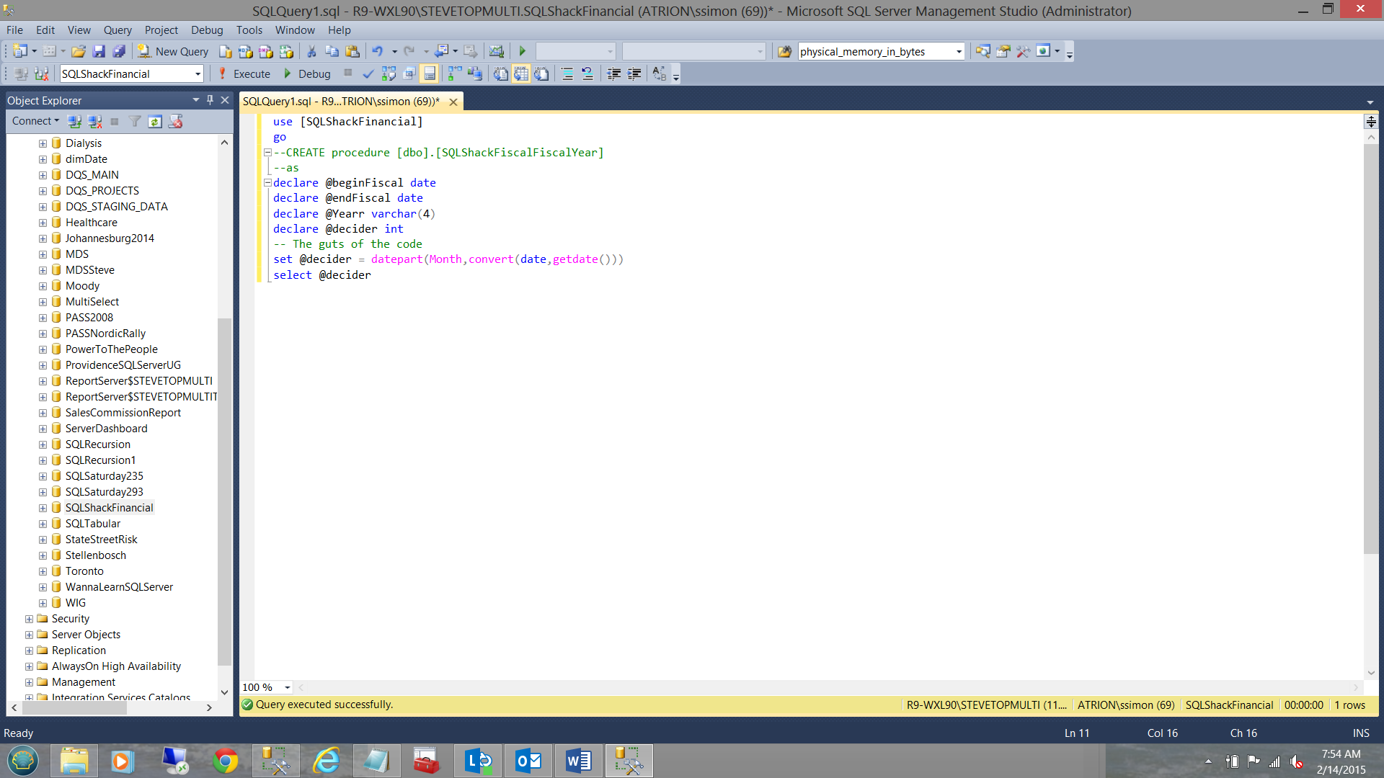This screenshot has height=778, width=1384.
Task: Click the Open File folder icon
Action: tap(79, 51)
